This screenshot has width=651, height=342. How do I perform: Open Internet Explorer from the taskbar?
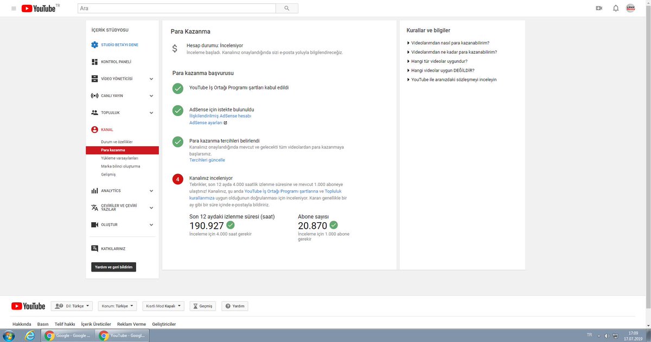click(30, 335)
